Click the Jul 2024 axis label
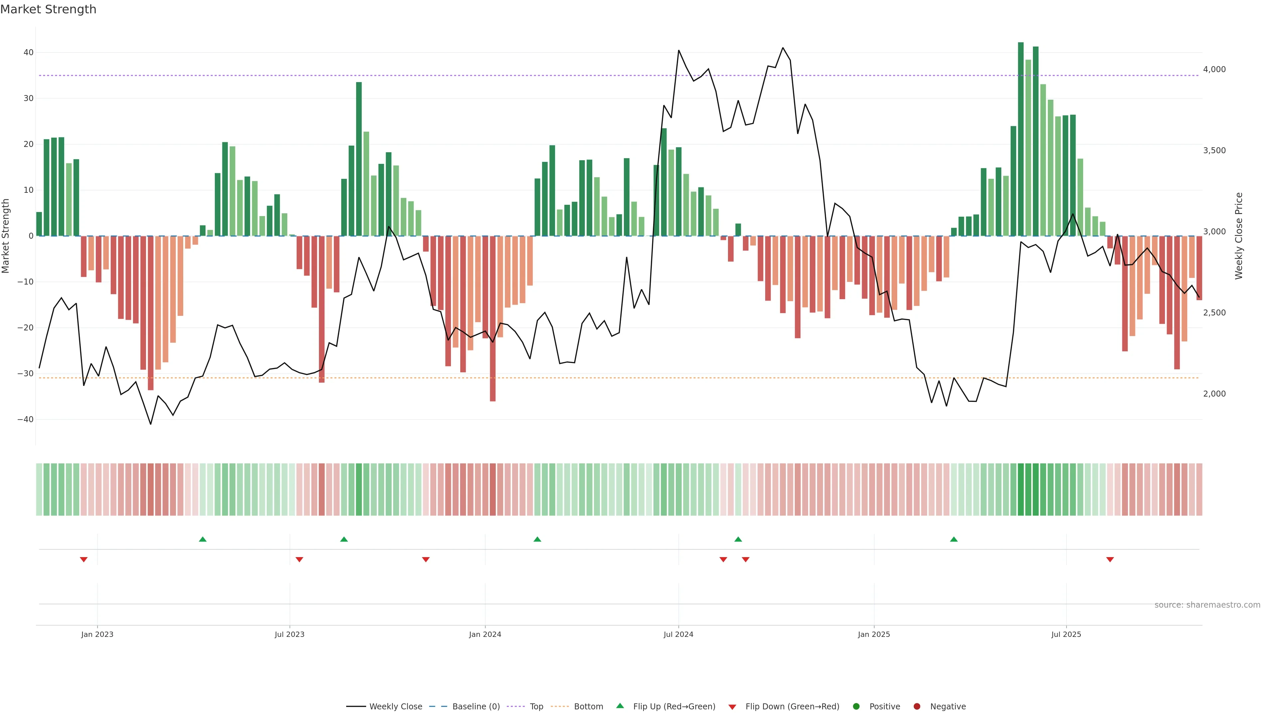The height and width of the screenshot is (718, 1277). (x=678, y=634)
